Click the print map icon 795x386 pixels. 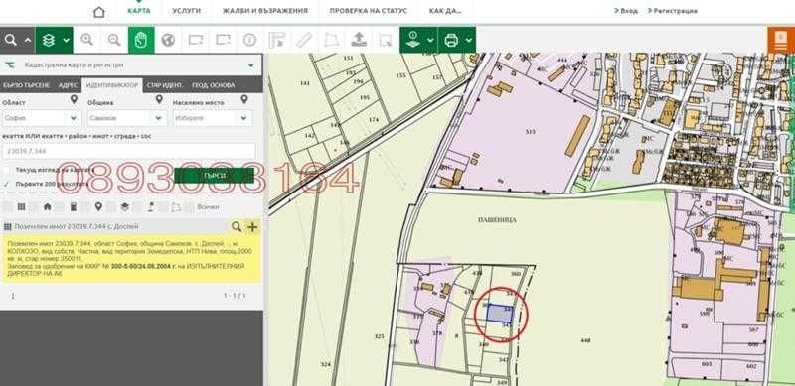(x=451, y=40)
